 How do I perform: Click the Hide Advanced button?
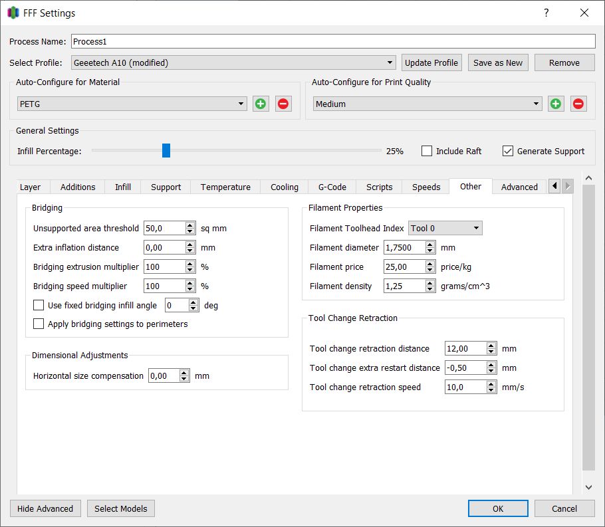click(45, 508)
